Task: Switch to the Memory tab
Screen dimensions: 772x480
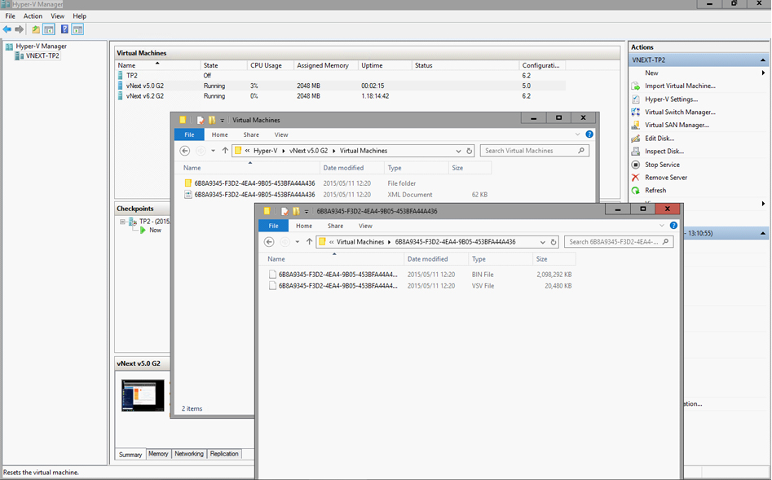Action: point(158,454)
